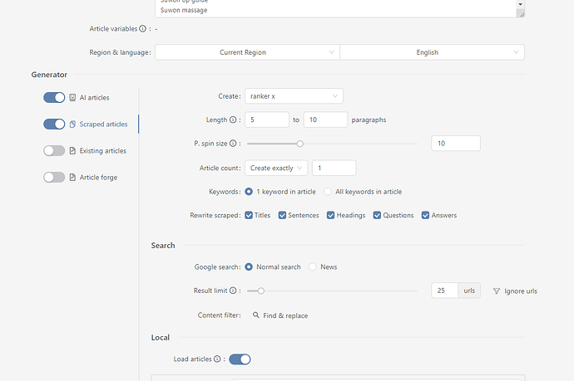Click the Find & replace magnifier icon
Screen dimensions: 574x381
256,315
